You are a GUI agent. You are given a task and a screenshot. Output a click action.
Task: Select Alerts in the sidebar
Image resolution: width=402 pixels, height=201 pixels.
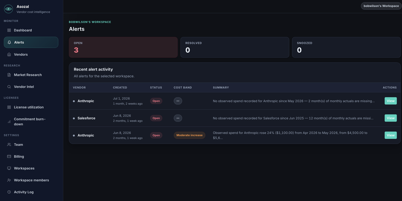[x=31, y=43]
